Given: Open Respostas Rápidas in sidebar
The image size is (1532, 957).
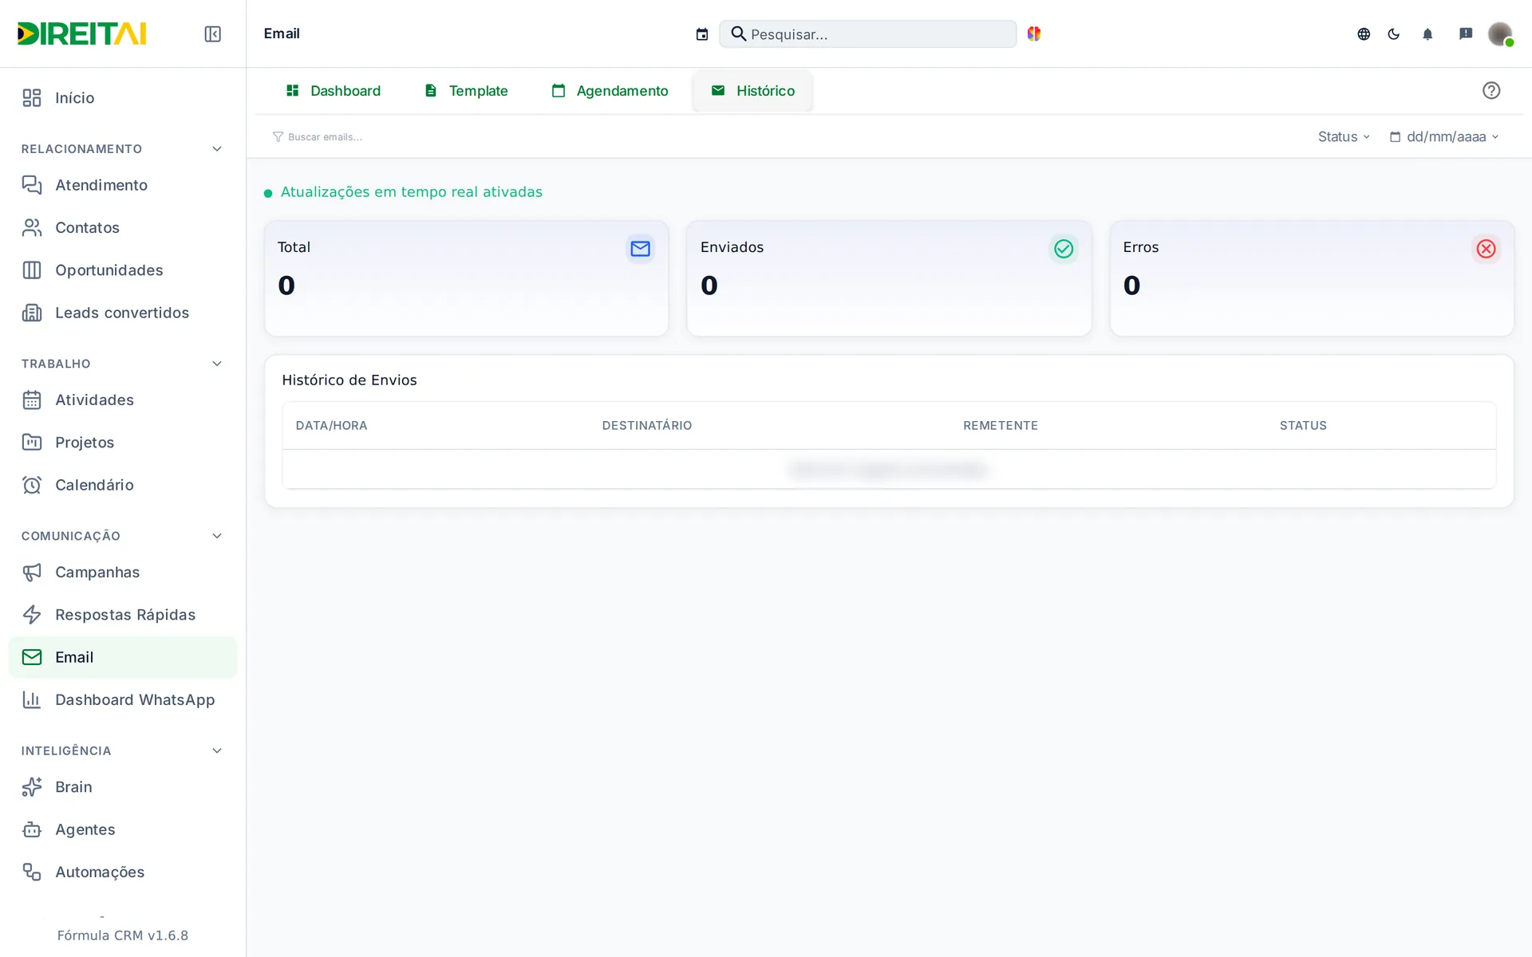Looking at the screenshot, I should click(x=122, y=615).
